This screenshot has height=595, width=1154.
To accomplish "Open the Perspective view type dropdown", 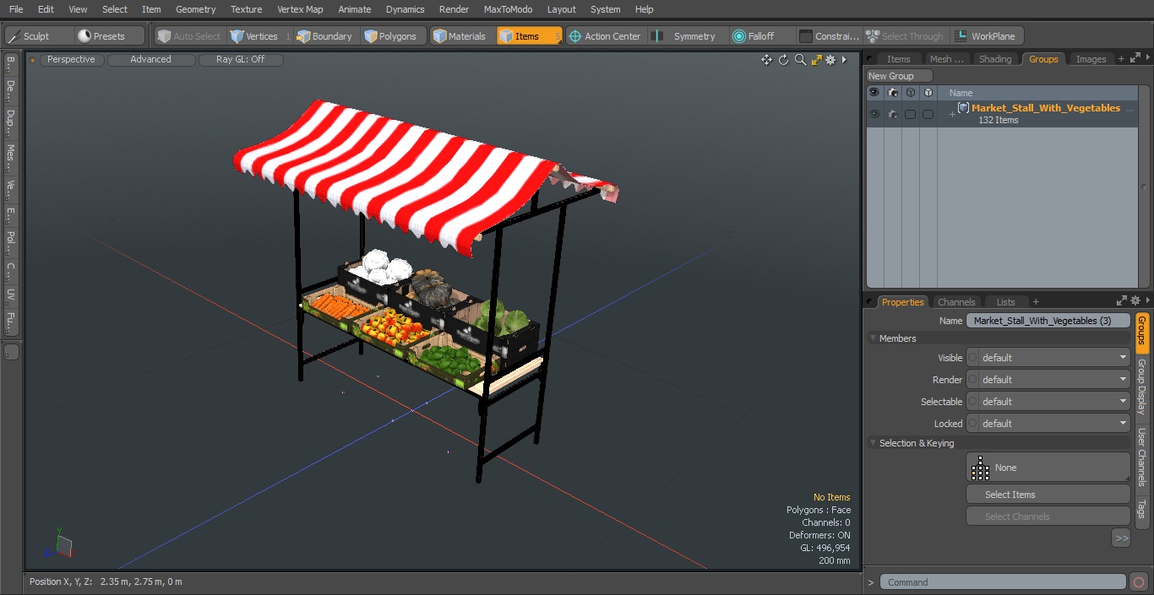I will point(71,60).
